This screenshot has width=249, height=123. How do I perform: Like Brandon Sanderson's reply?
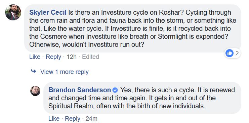(x=54, y=119)
